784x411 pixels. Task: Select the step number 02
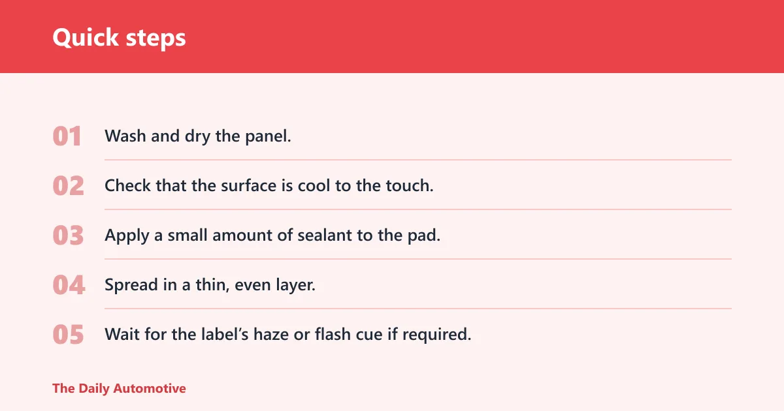(x=68, y=186)
